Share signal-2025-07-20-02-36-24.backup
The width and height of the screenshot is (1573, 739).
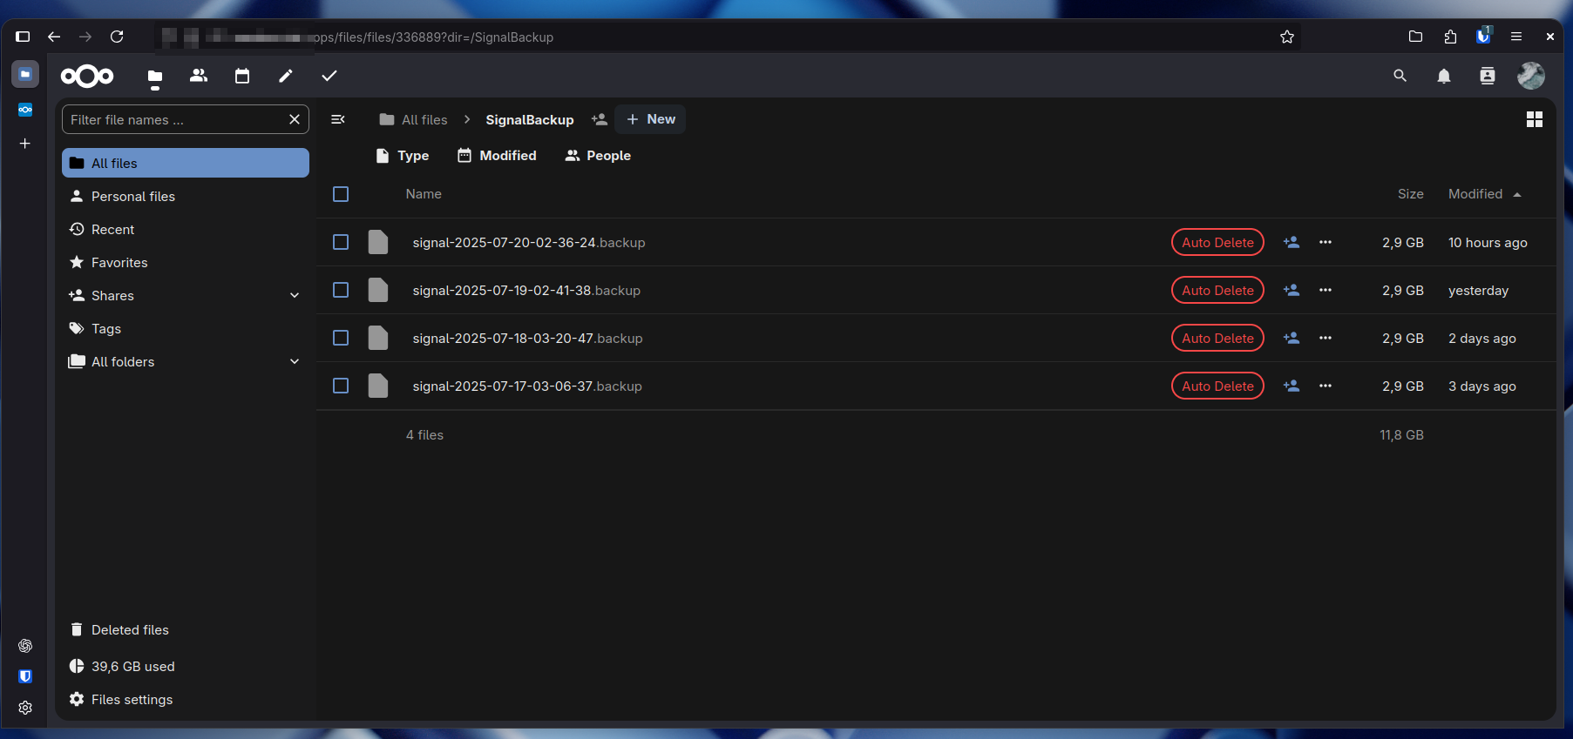click(1292, 242)
